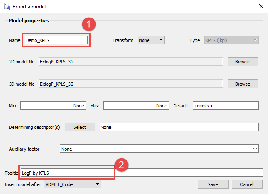This screenshot has width=268, height=194.
Task: Close the Export a model dialog
Action: point(261,6)
